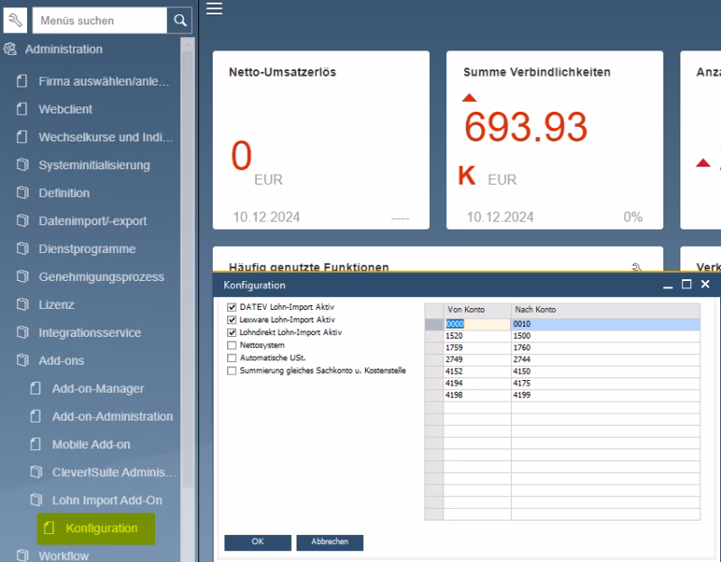The width and height of the screenshot is (721, 562).
Task: Click the sidebar vertical scrollbar
Action: [x=187, y=270]
